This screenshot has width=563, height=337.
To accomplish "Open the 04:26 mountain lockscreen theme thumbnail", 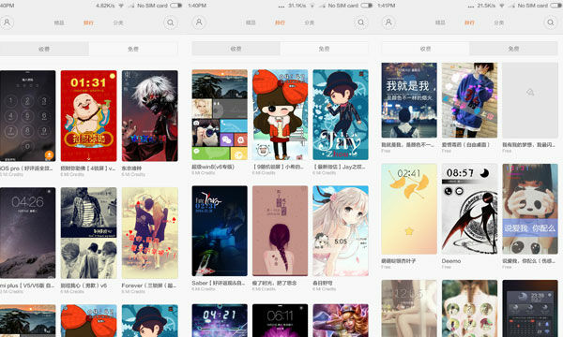I will tap(27, 233).
